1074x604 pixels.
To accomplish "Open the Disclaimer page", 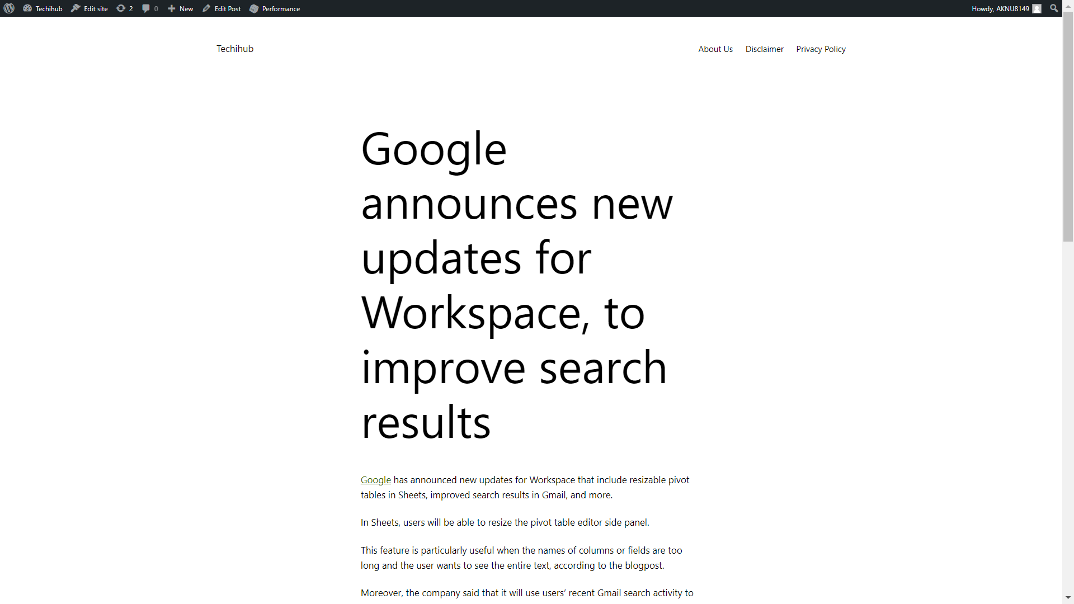I will [765, 49].
